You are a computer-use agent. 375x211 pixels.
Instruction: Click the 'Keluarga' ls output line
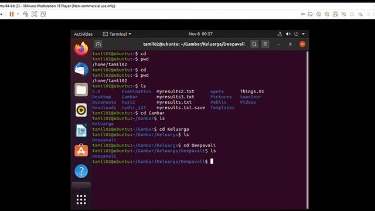103,124
